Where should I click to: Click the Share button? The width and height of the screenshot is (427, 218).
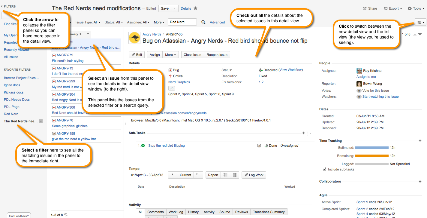point(370,8)
